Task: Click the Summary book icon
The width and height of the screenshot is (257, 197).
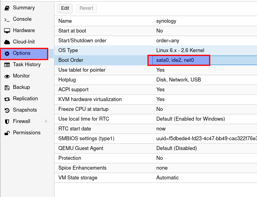Action: 7,8
